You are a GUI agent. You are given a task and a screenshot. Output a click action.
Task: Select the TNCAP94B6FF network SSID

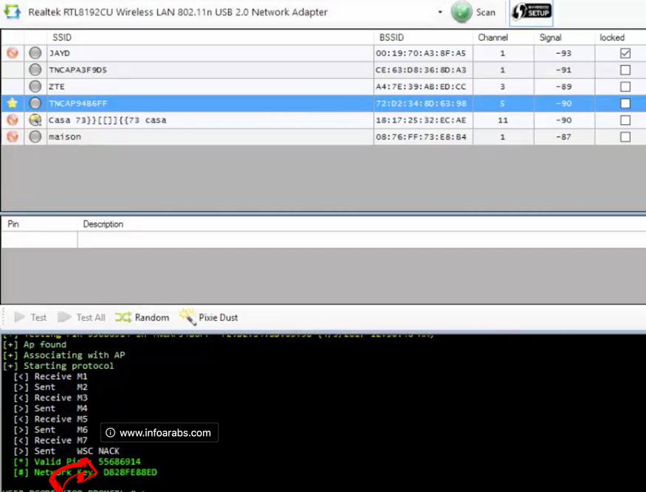(78, 103)
